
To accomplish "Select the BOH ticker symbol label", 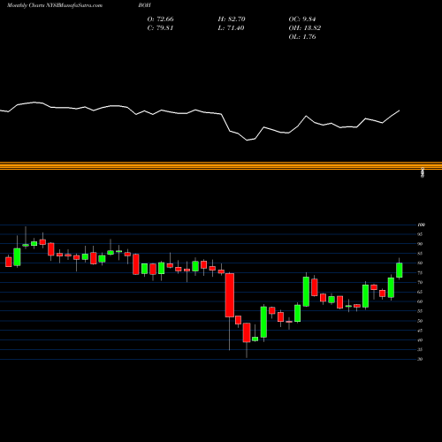I will (x=144, y=5).
